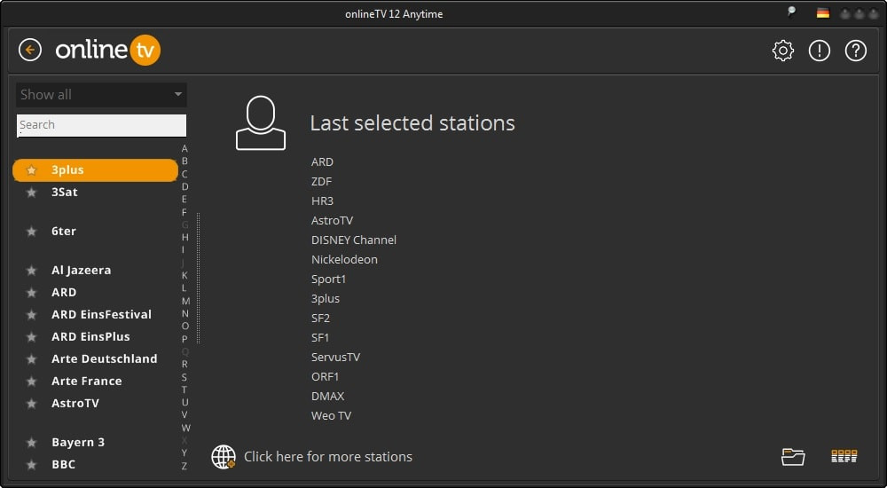
Task: Open ZDF from last selected stations
Action: click(x=321, y=182)
